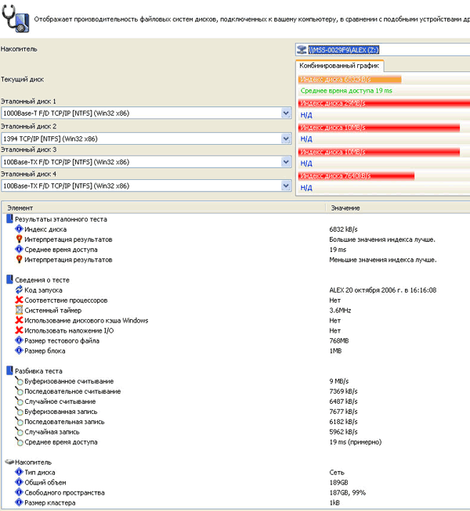Click the info icon beside Размер тестового файла

pos(19,340)
